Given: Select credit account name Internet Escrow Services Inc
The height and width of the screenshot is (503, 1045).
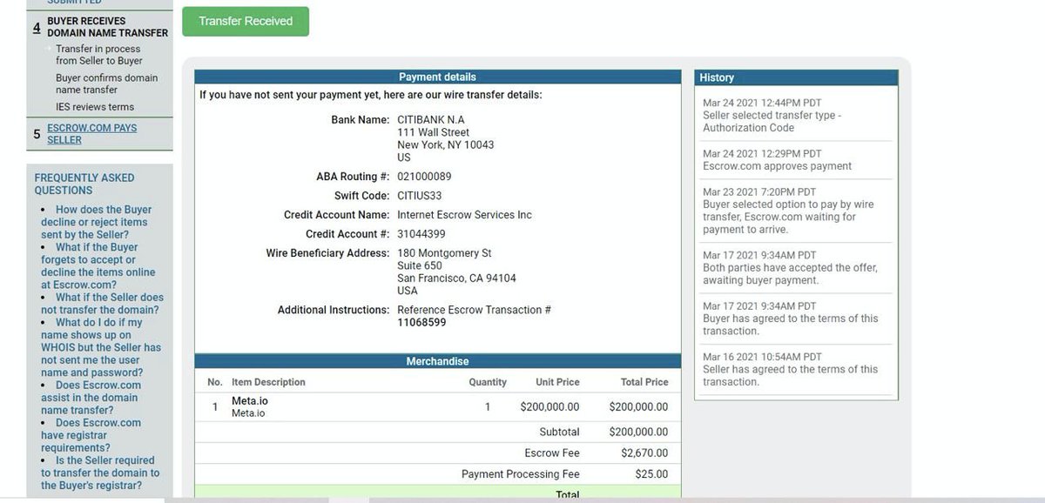Looking at the screenshot, I should tap(464, 215).
